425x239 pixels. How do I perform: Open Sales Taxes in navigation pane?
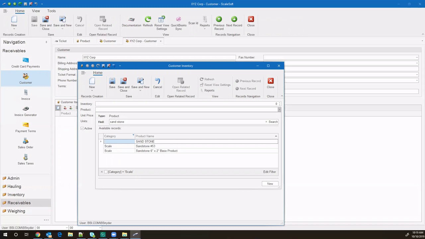click(x=26, y=160)
